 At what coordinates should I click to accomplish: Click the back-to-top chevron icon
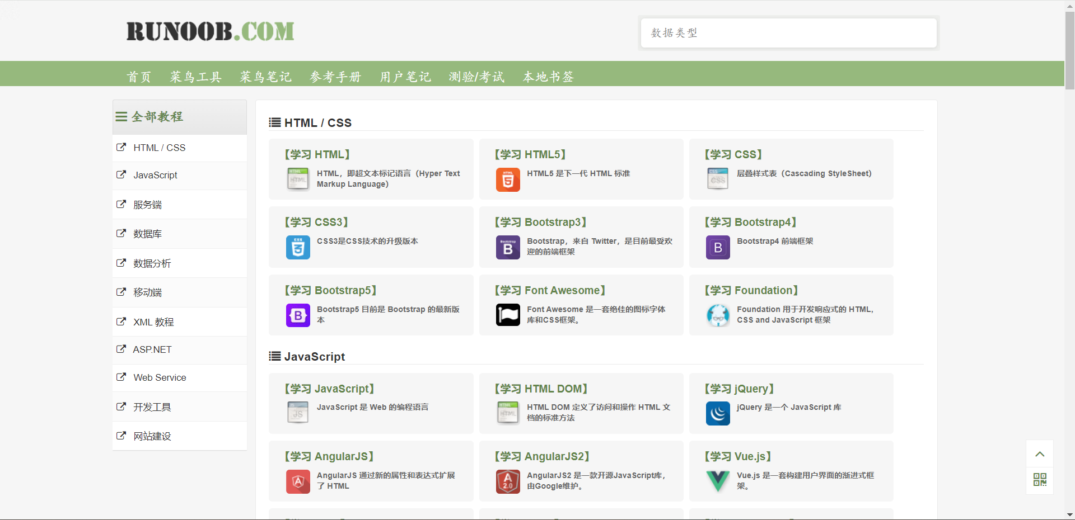(1040, 454)
